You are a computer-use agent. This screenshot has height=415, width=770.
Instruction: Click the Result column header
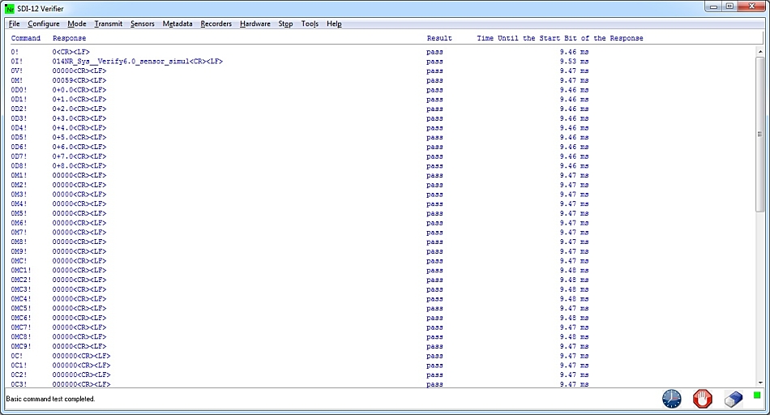(x=439, y=38)
